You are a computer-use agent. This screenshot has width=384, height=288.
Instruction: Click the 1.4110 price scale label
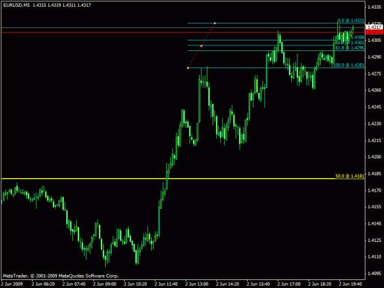point(374,257)
